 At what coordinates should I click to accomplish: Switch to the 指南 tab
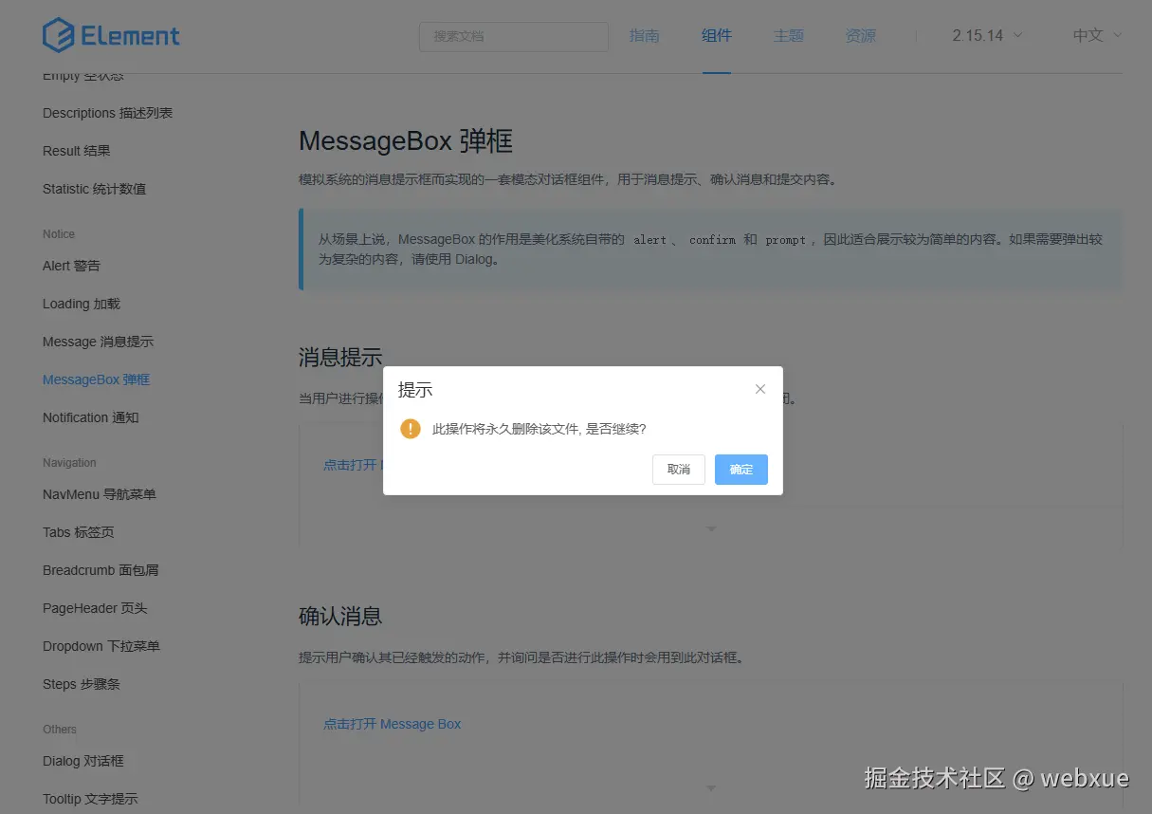click(644, 36)
